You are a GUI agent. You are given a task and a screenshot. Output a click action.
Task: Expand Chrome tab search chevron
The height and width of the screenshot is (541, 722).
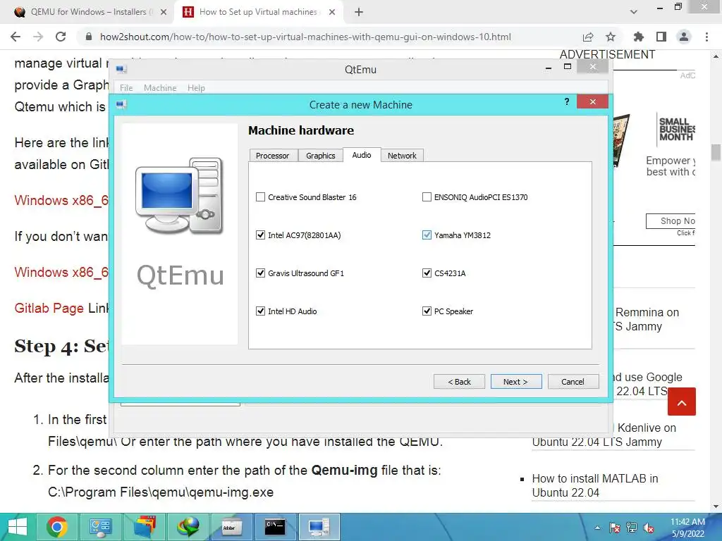(x=634, y=12)
